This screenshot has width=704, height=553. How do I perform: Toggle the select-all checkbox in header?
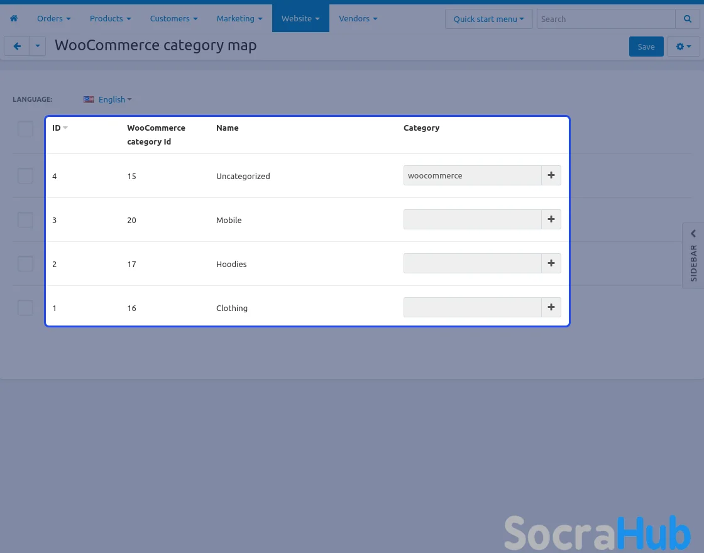tap(25, 129)
